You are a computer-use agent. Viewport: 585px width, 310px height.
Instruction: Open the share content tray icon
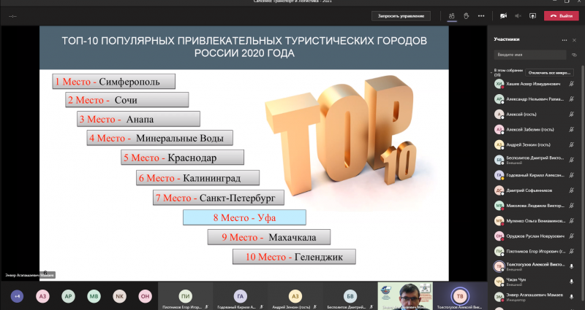tap(533, 15)
